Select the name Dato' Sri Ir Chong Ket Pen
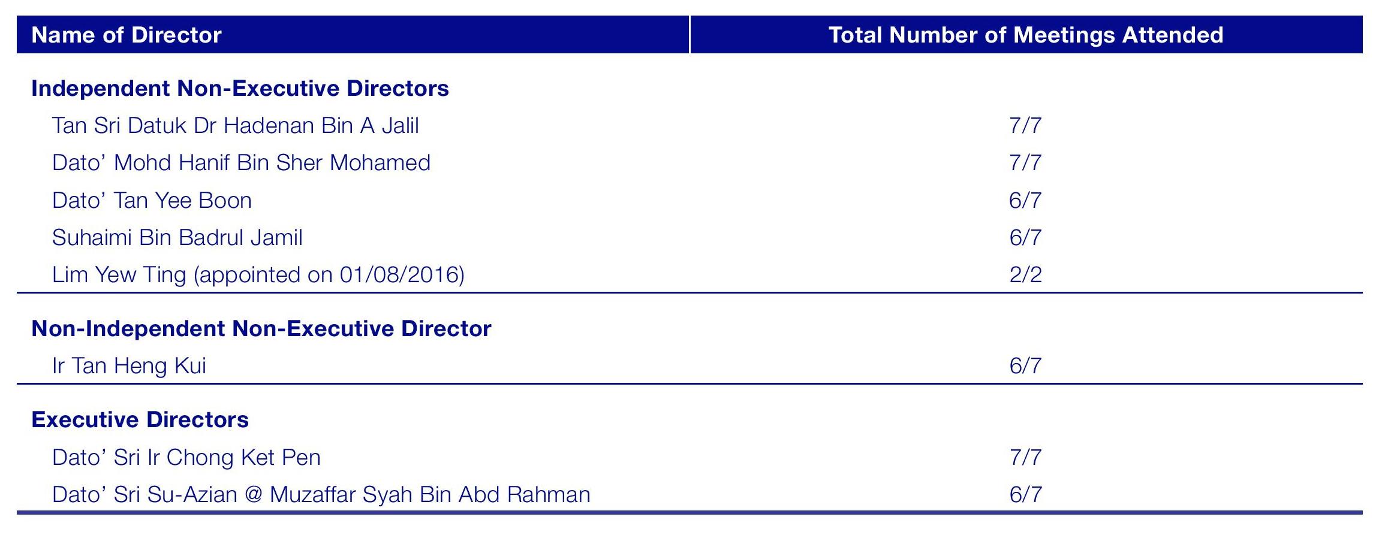Image resolution: width=1388 pixels, height=538 pixels. click(186, 458)
